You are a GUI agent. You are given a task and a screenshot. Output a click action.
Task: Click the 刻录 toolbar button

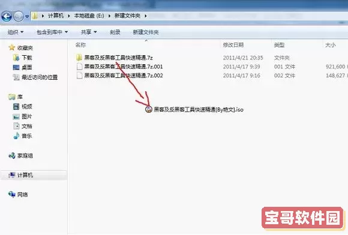pyautogui.click(x=115, y=32)
